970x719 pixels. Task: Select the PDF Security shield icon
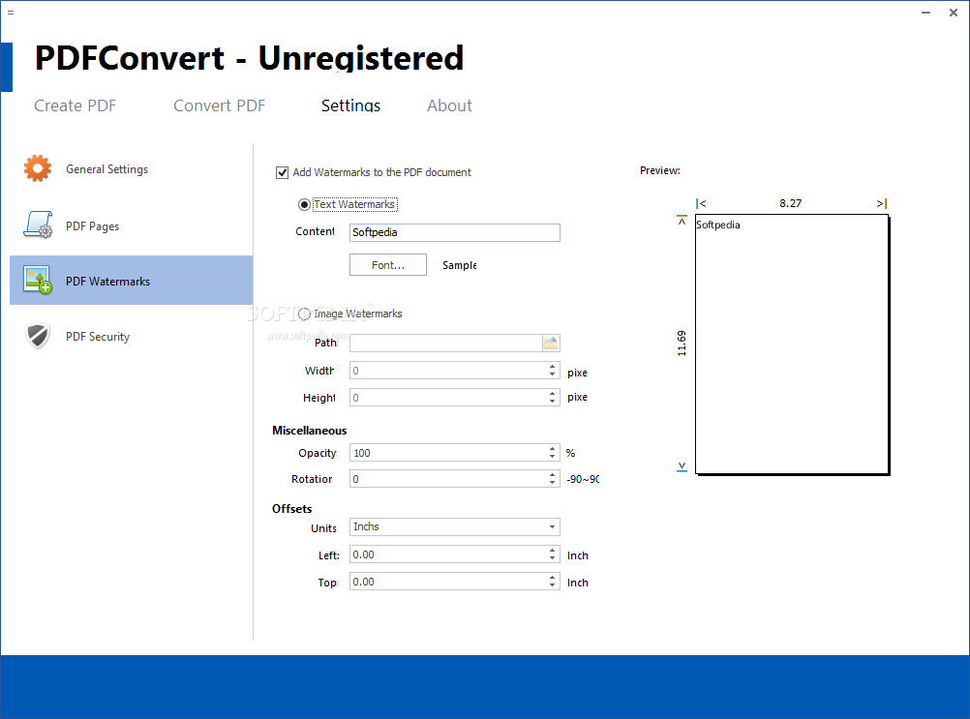[x=38, y=336]
